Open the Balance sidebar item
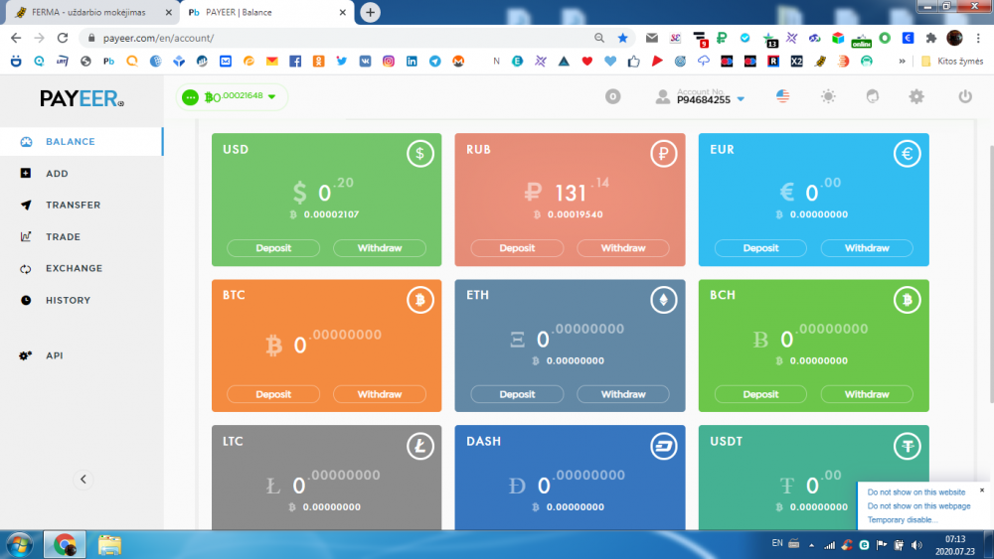Viewport: 994px width, 559px height. click(x=82, y=141)
